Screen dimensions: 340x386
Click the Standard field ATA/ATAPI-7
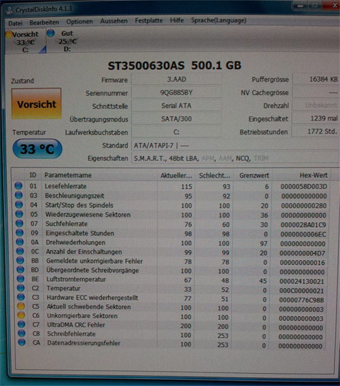coord(235,145)
